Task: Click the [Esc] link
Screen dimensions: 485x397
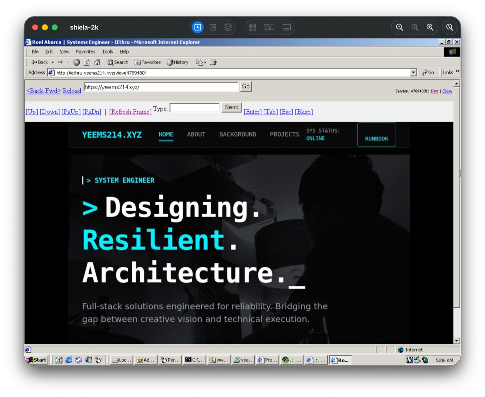Action: click(x=286, y=112)
